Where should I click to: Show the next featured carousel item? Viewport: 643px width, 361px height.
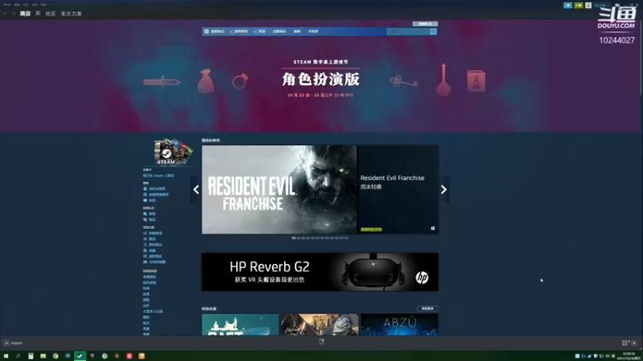pos(444,189)
